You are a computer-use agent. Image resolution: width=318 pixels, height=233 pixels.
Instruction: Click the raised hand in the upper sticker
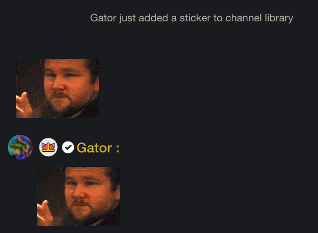click(24, 105)
